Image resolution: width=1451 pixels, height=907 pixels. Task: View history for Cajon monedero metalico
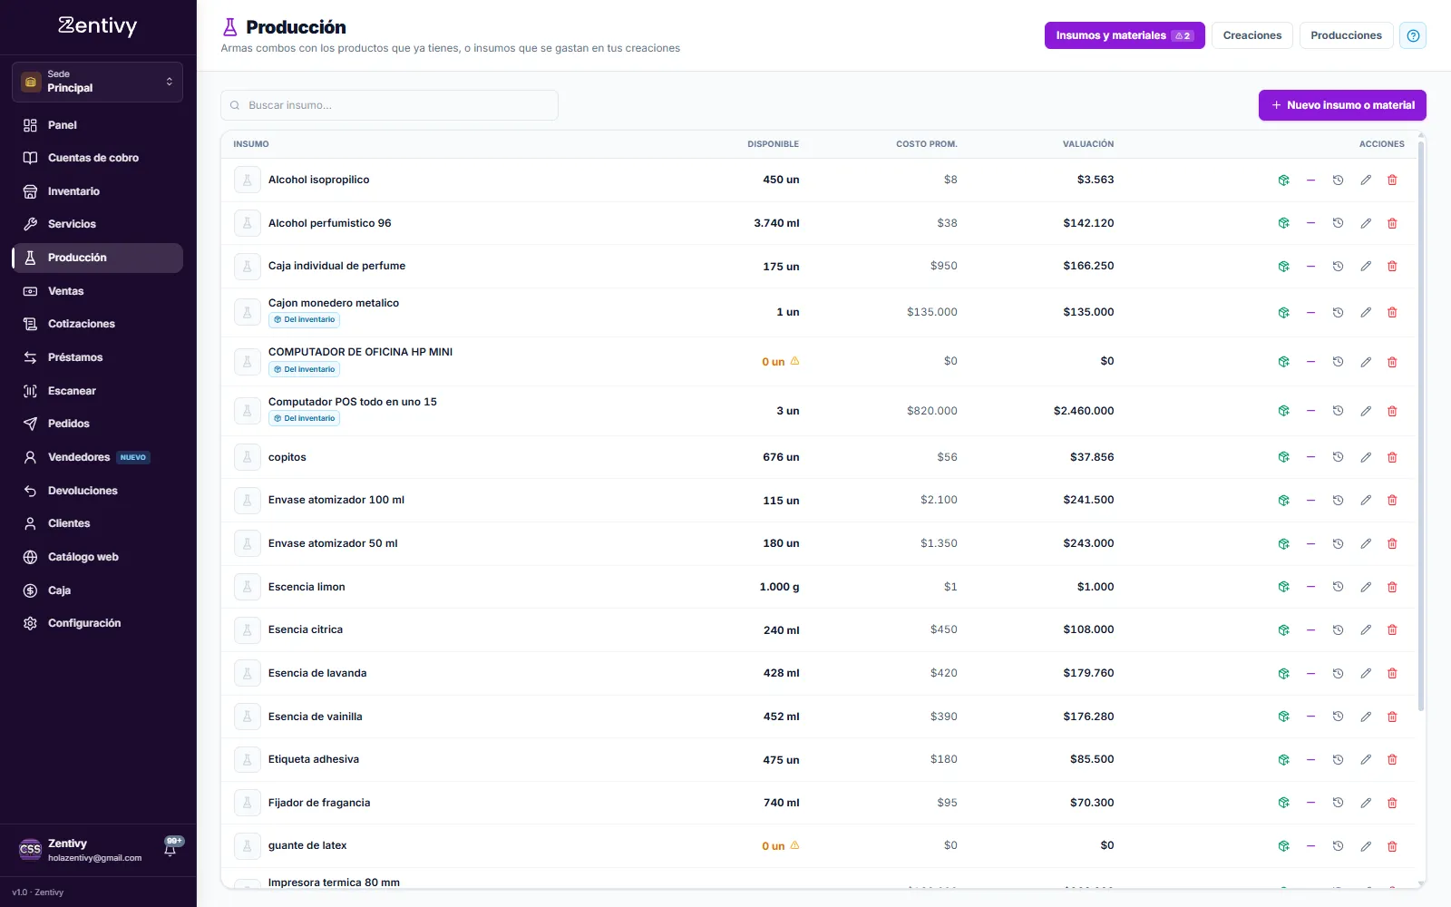[1338, 312]
